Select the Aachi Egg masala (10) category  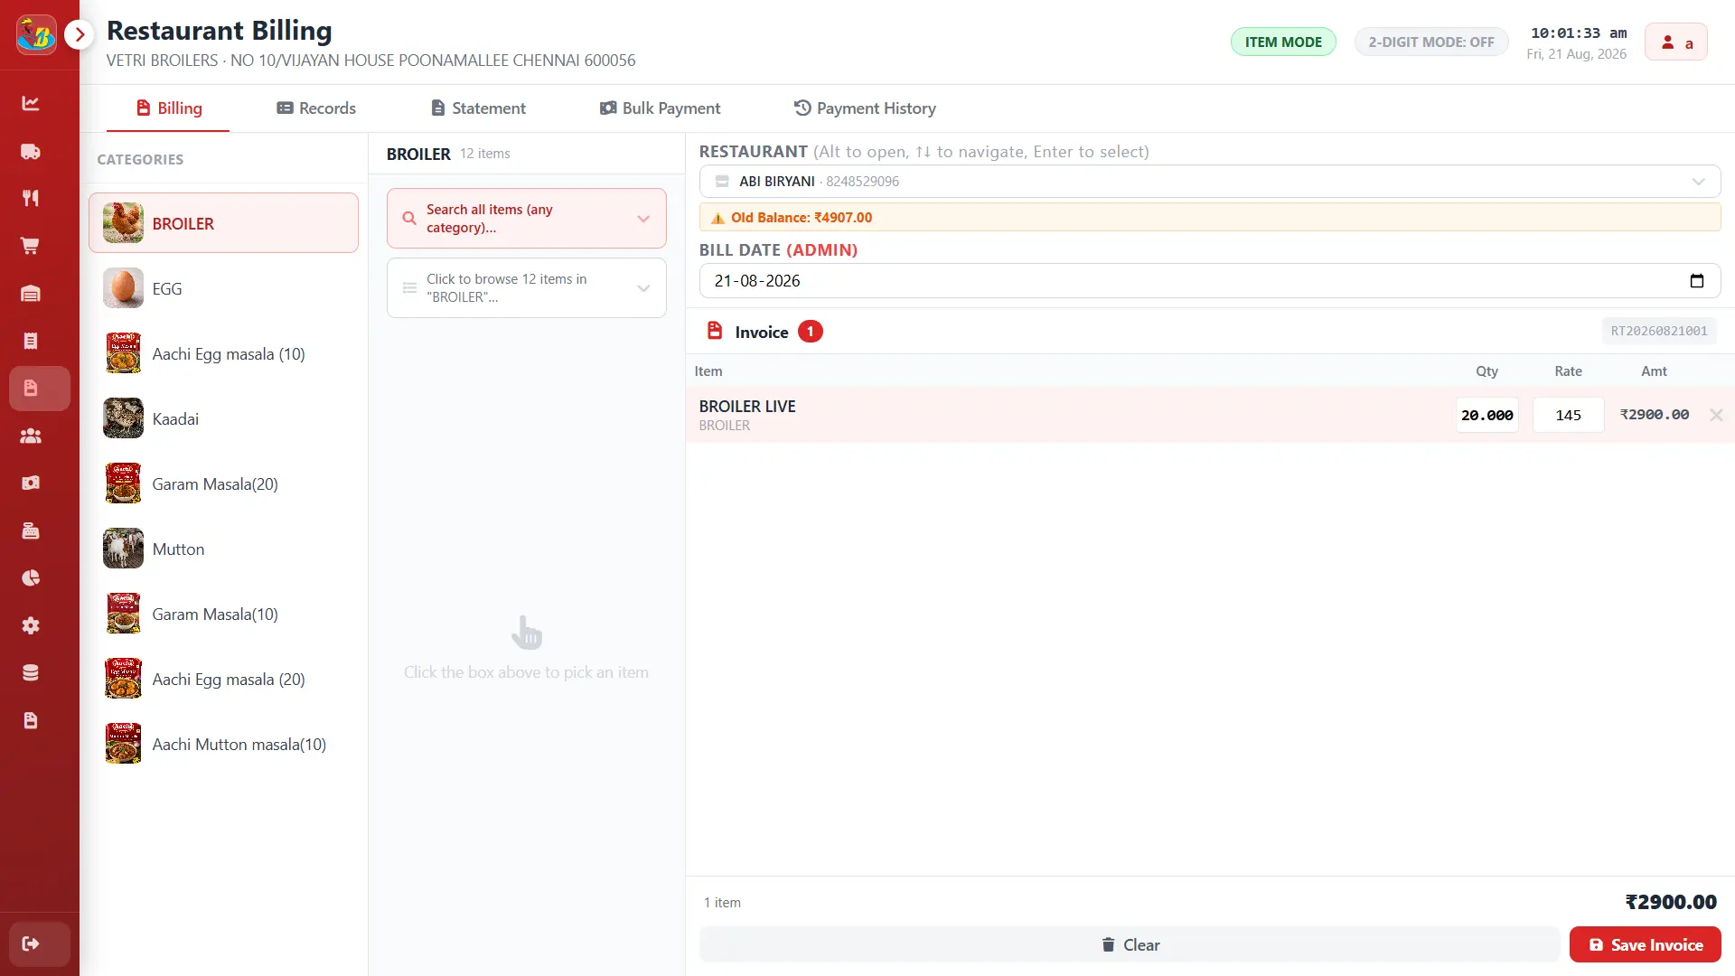[x=224, y=353]
